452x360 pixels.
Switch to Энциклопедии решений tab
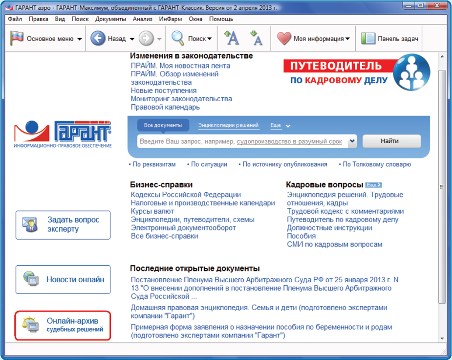[x=228, y=125]
